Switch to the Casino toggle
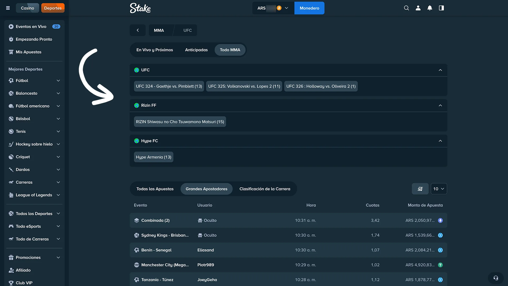The image size is (508, 286). [27, 8]
